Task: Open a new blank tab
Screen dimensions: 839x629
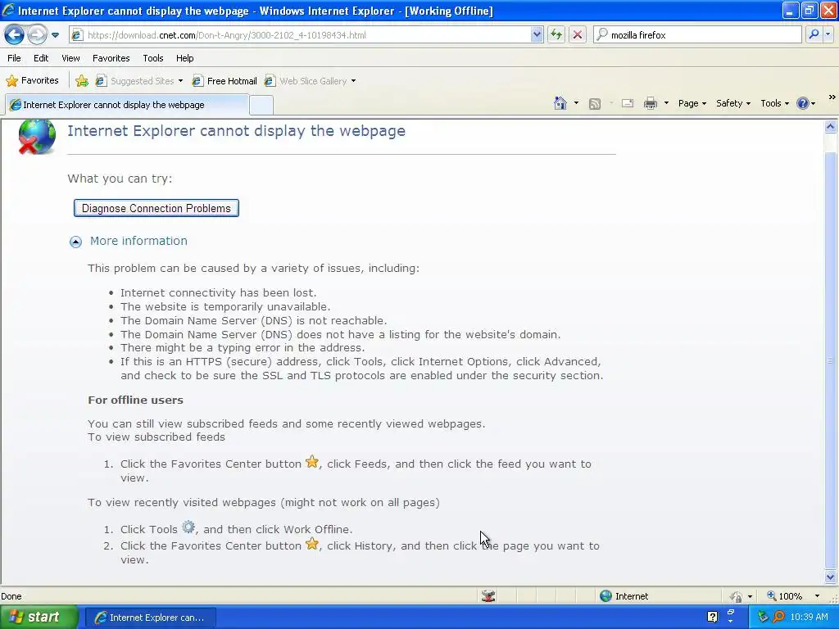Action: [x=261, y=105]
